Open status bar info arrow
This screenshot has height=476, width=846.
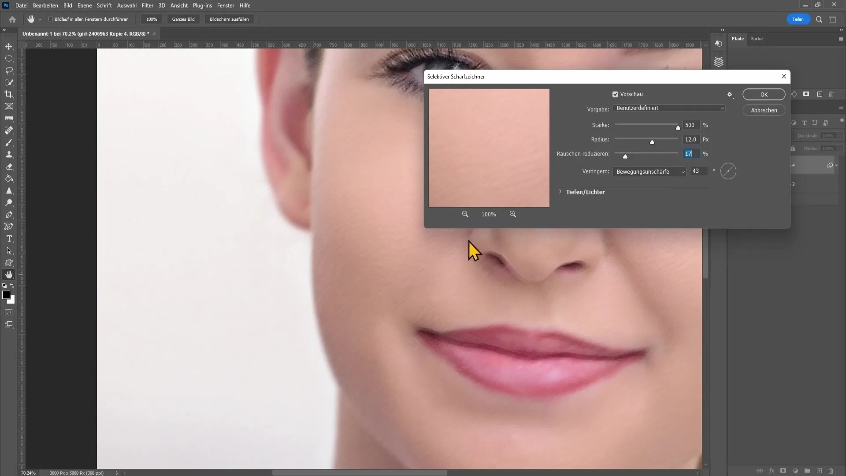(117, 473)
